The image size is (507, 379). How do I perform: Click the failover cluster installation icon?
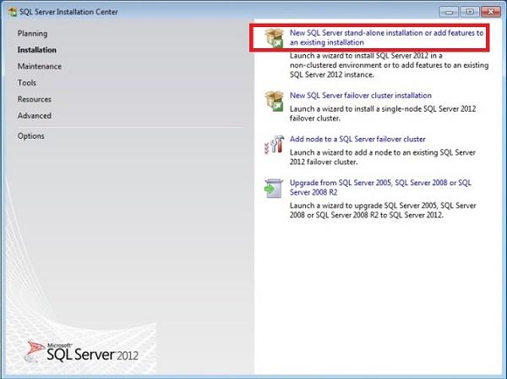click(275, 101)
